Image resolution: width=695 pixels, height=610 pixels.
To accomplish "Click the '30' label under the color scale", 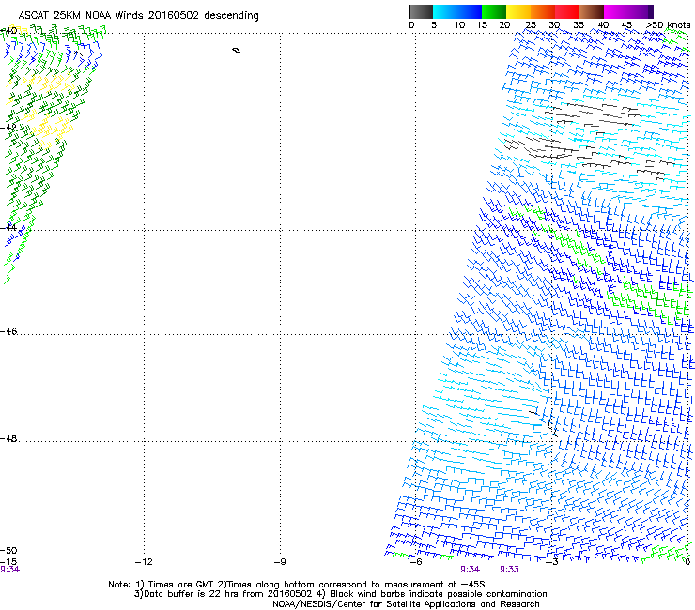I will (x=554, y=25).
